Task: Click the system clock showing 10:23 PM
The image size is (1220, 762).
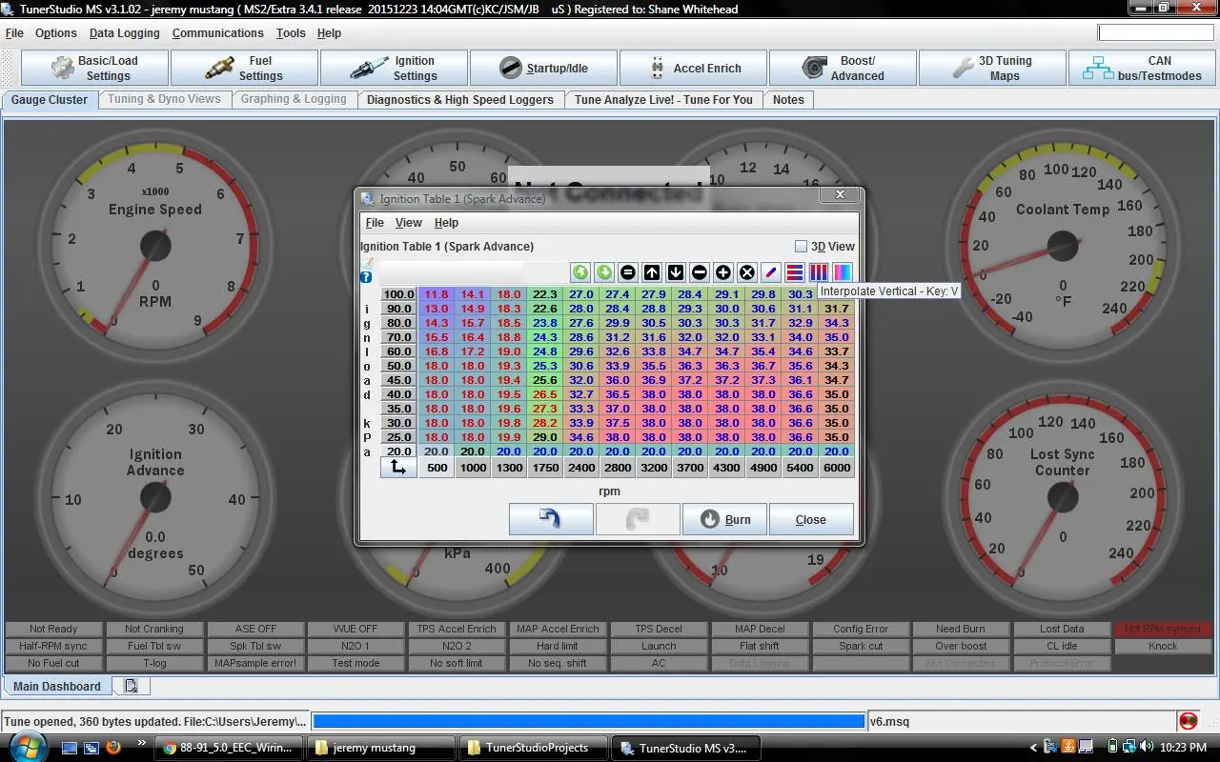Action: 1183,748
